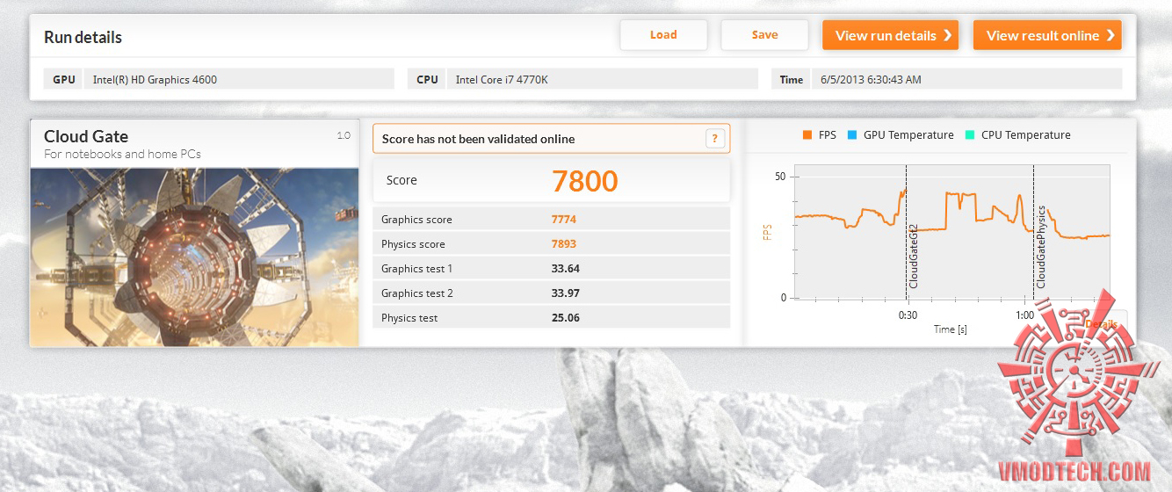Click the Time [s] axis label

[x=950, y=329]
